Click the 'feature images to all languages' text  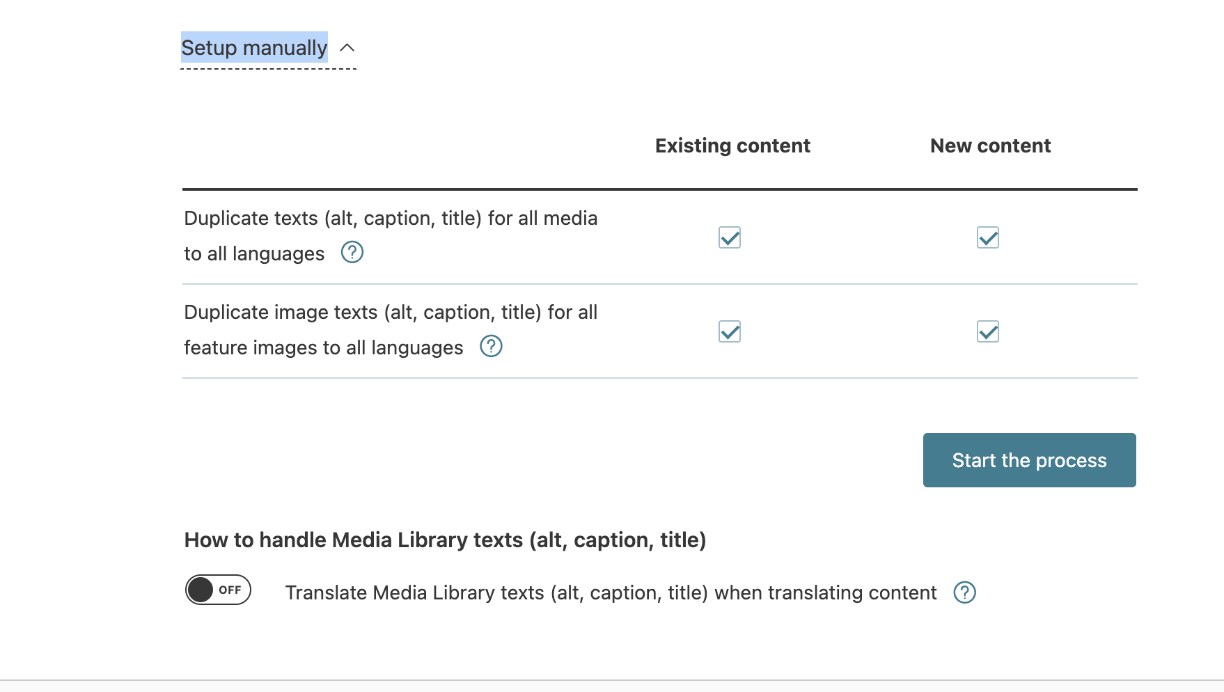click(x=323, y=348)
